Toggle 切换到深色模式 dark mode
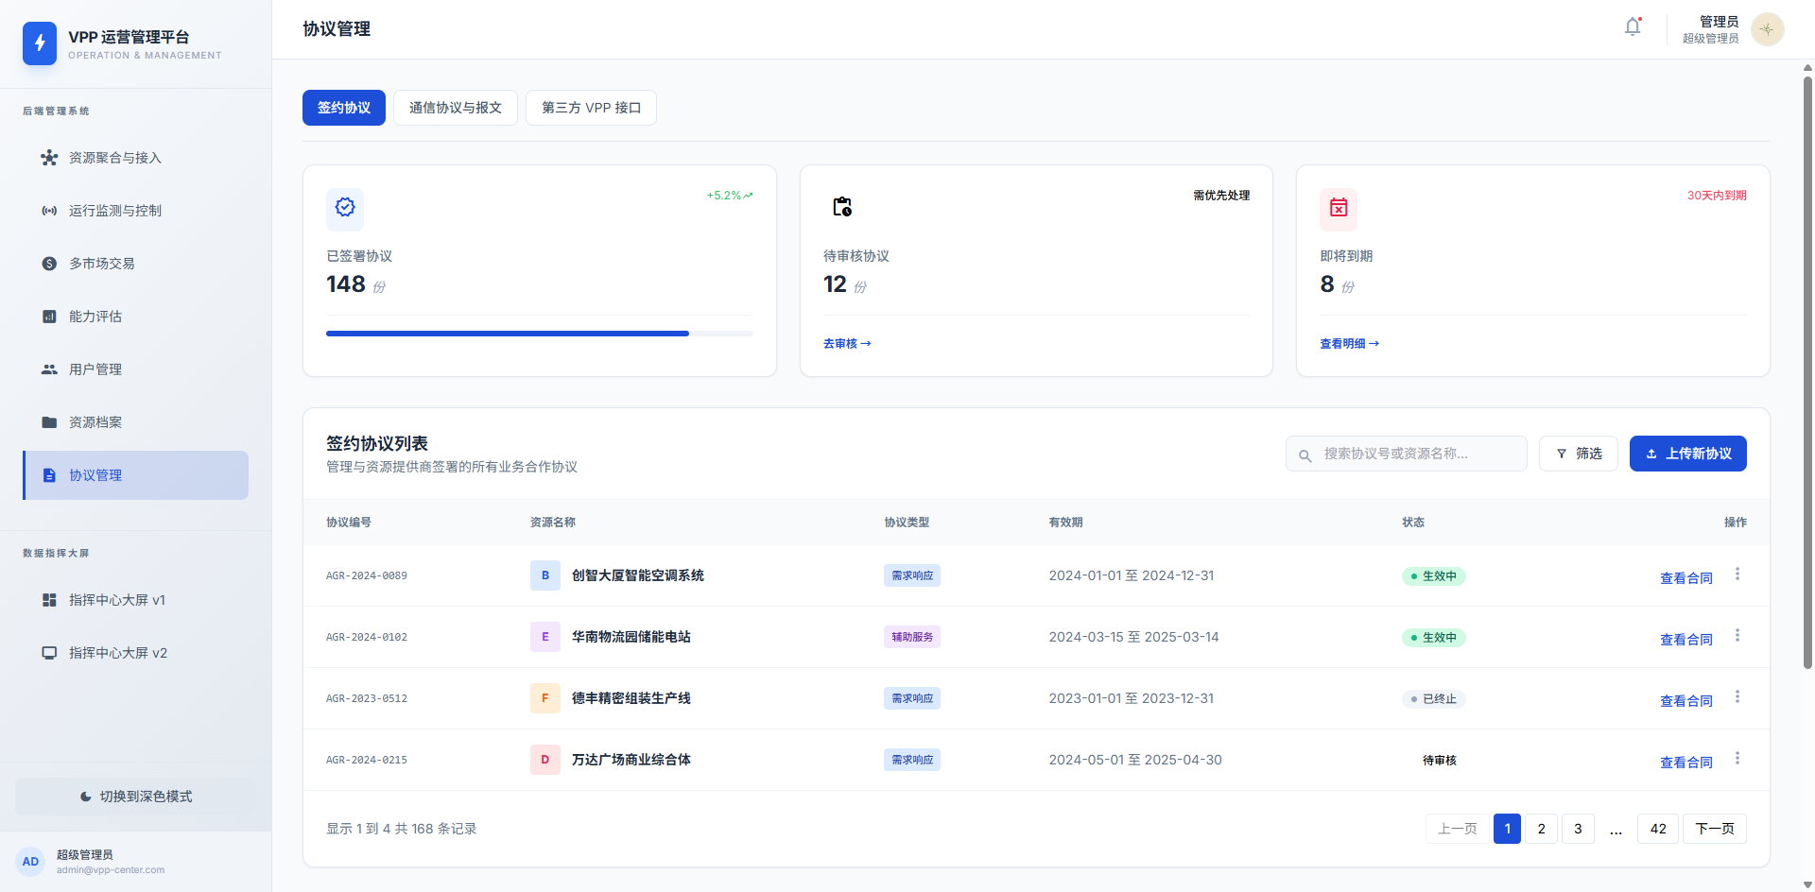Viewport: 1815px width, 892px height. tap(136, 797)
